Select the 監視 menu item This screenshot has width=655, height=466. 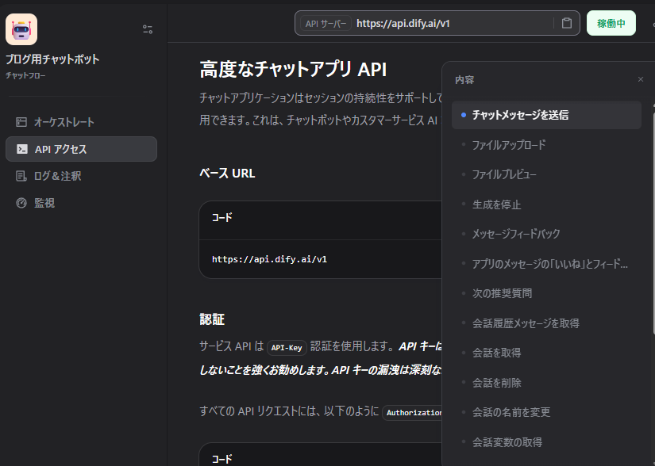(x=44, y=203)
